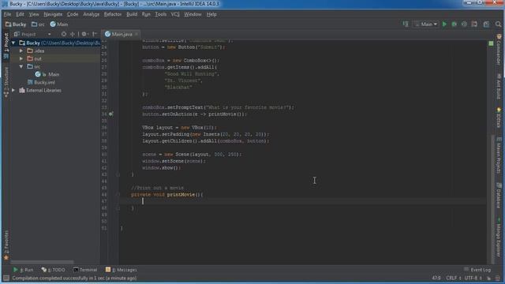This screenshot has width=505, height=284.
Task: Open the Terminal tool window tab
Action: tap(85, 270)
